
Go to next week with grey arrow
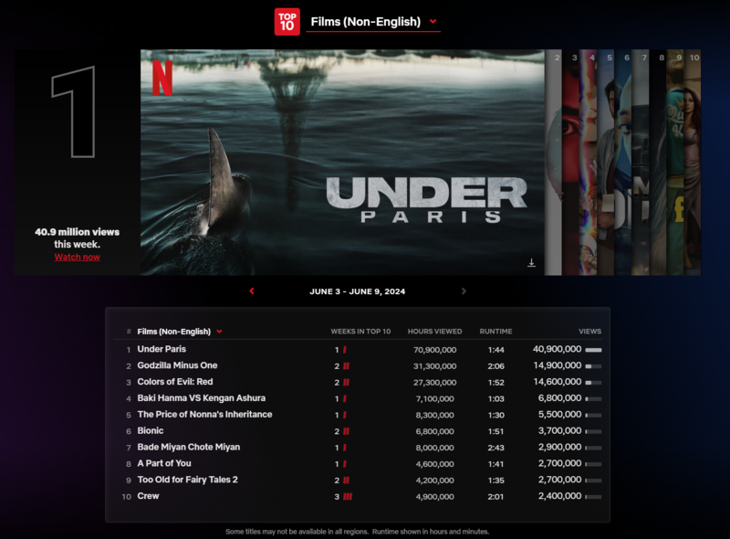click(x=464, y=291)
